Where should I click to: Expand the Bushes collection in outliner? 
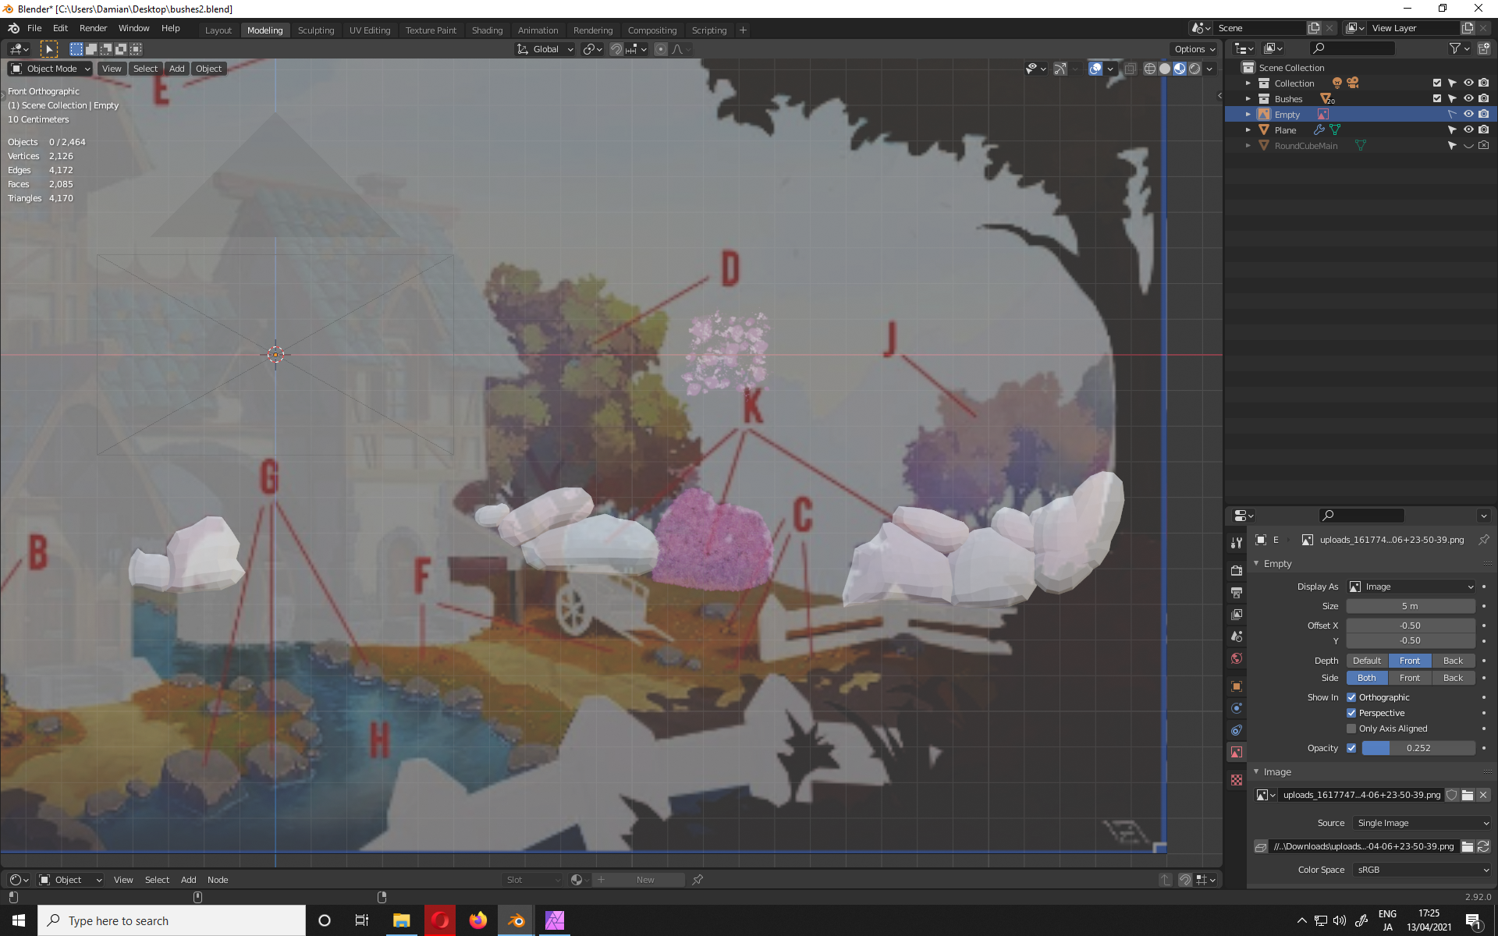(x=1248, y=99)
